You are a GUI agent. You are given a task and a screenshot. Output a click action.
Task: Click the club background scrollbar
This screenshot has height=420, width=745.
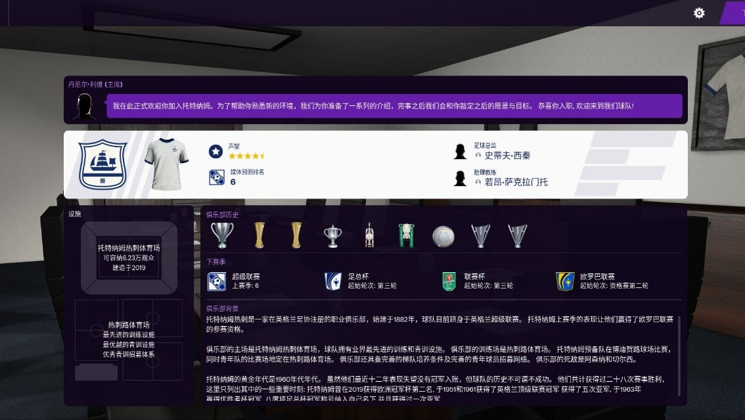[x=679, y=355]
